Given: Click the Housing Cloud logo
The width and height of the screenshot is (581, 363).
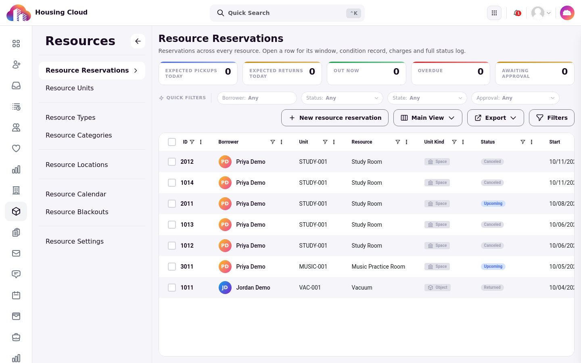Looking at the screenshot, I should (x=19, y=13).
